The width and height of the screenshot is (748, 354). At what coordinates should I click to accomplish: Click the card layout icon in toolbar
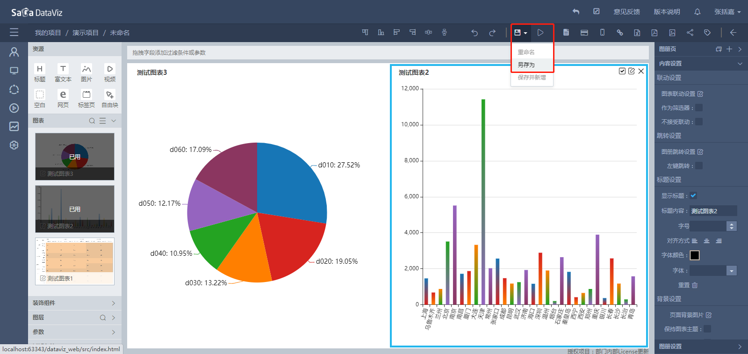(x=584, y=33)
